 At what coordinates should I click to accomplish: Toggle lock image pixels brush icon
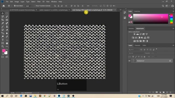[136, 57]
